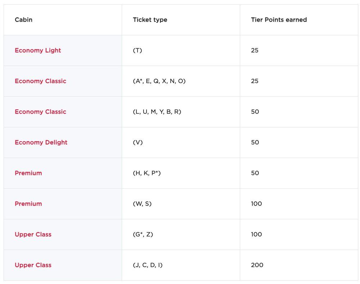This screenshot has height=284, width=360.
Task: Open Premium link for W, S fares
Action: [x=28, y=204]
